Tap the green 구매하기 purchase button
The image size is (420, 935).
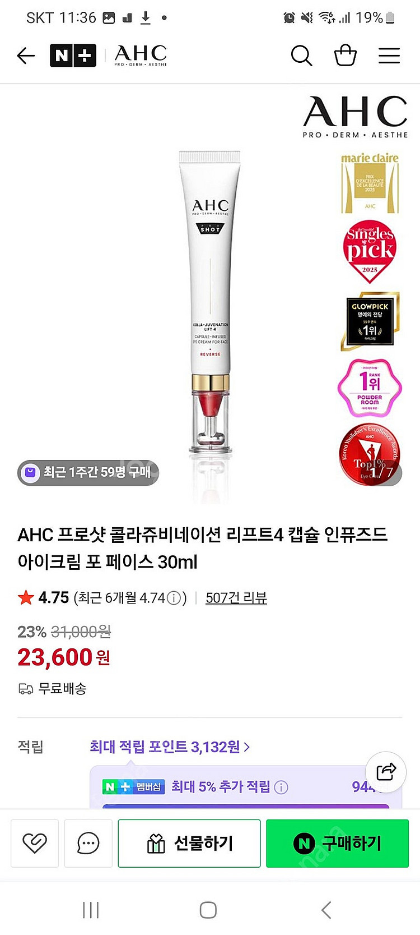click(x=337, y=843)
